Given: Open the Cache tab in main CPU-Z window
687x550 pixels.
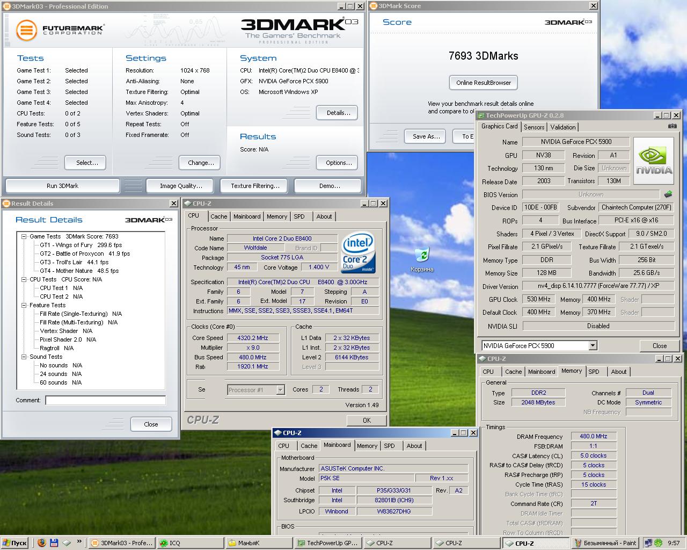Looking at the screenshot, I should click(x=218, y=216).
